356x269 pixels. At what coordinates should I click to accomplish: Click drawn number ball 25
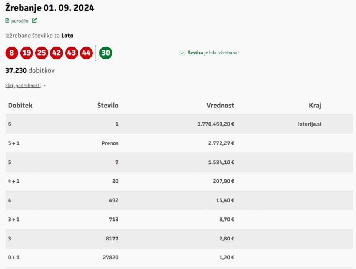click(x=42, y=53)
